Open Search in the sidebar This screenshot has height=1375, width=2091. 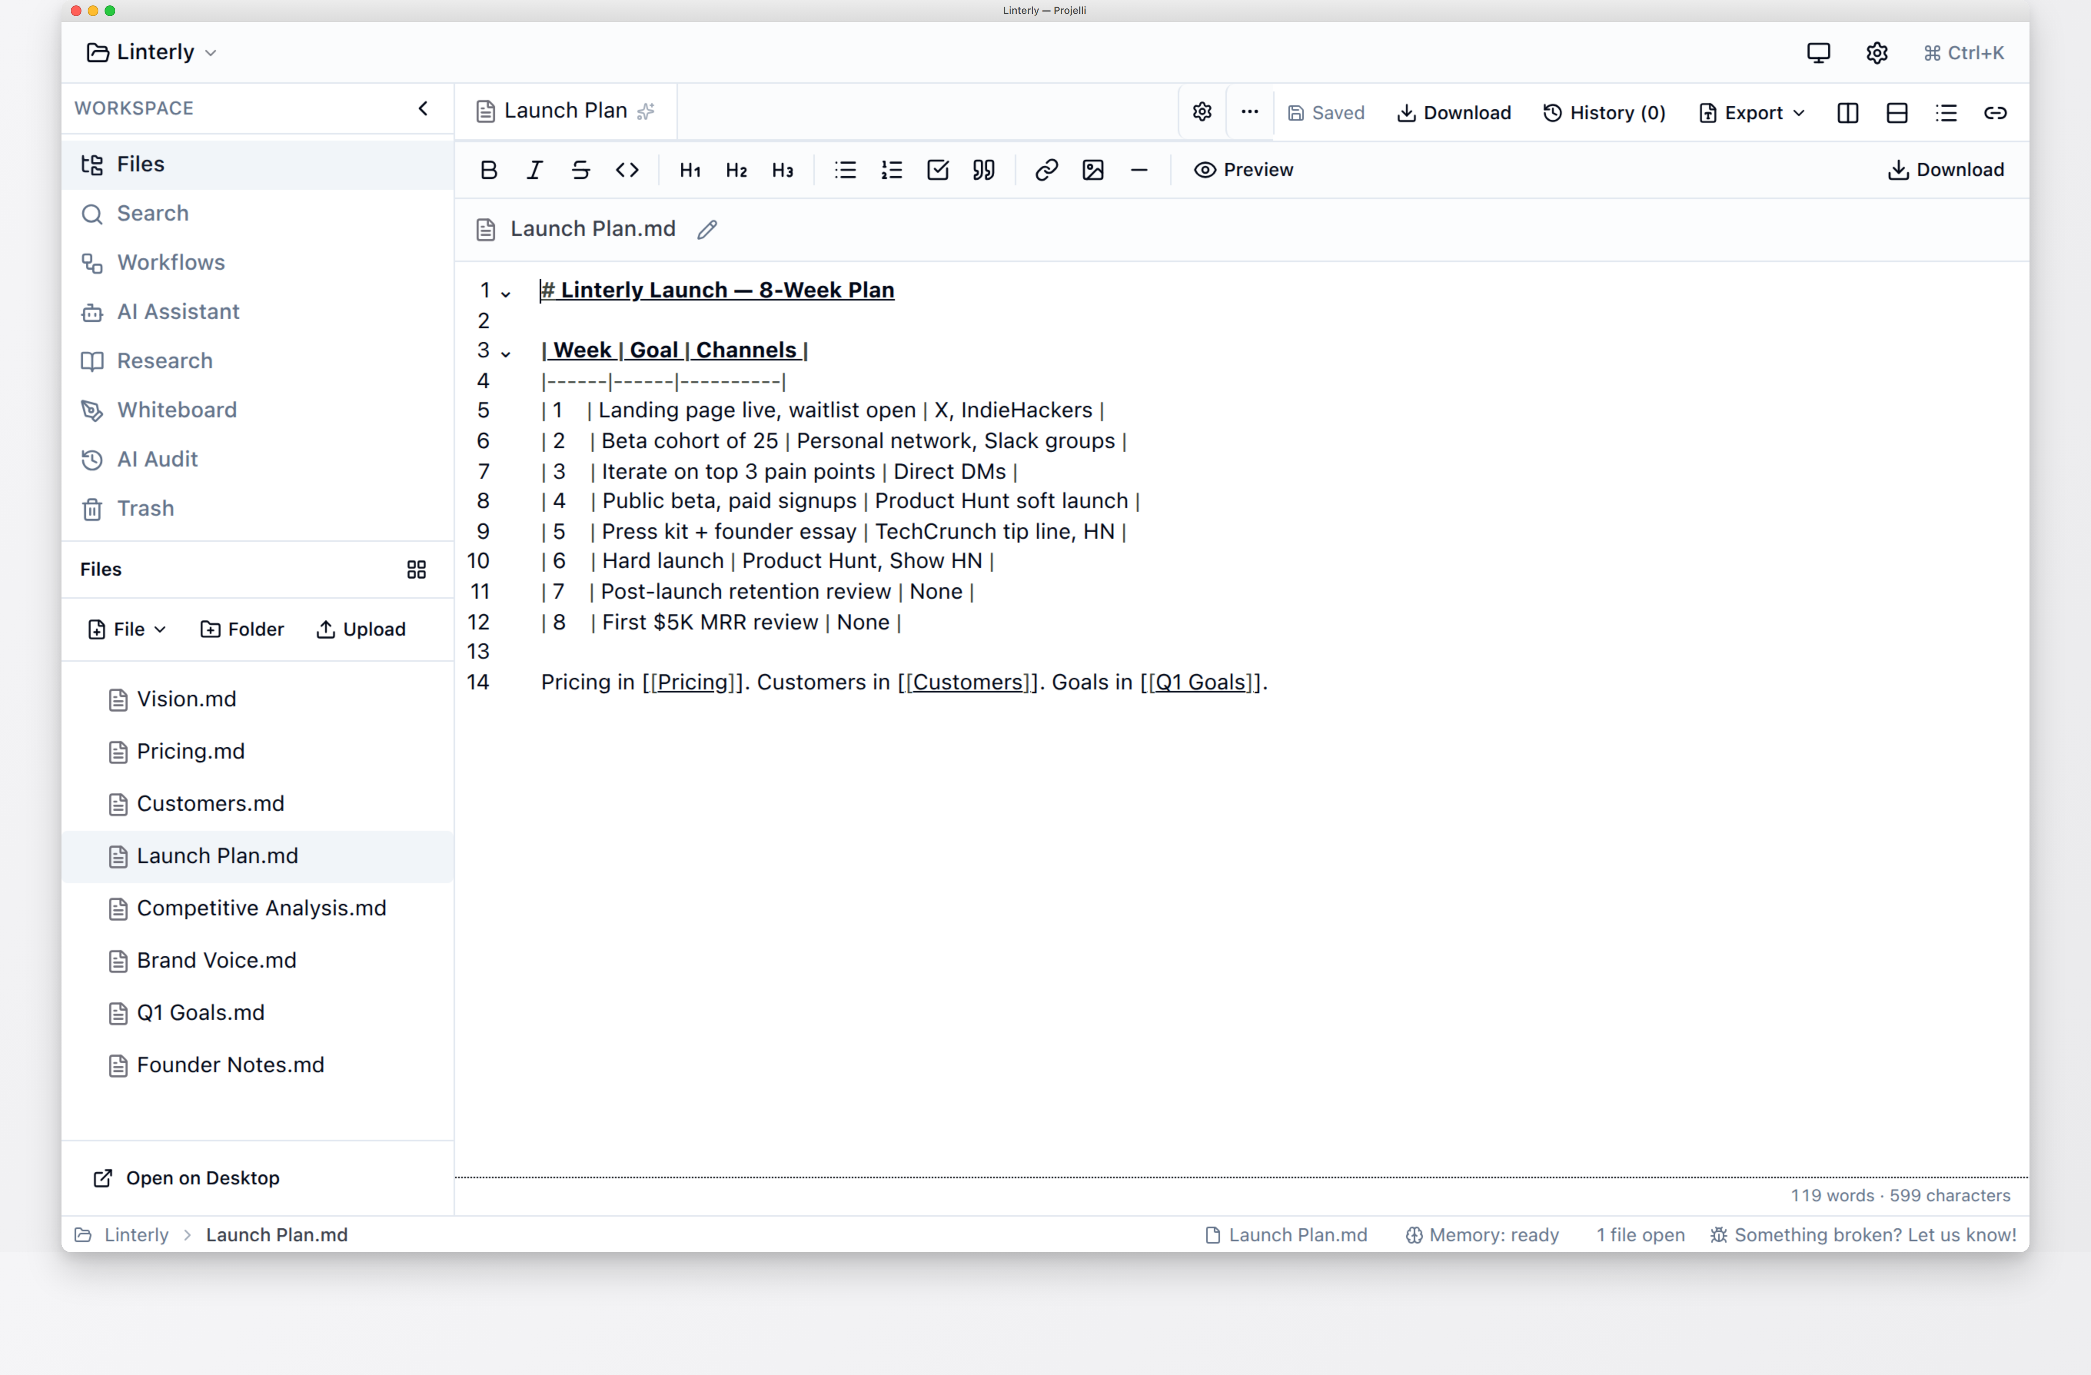point(258,214)
